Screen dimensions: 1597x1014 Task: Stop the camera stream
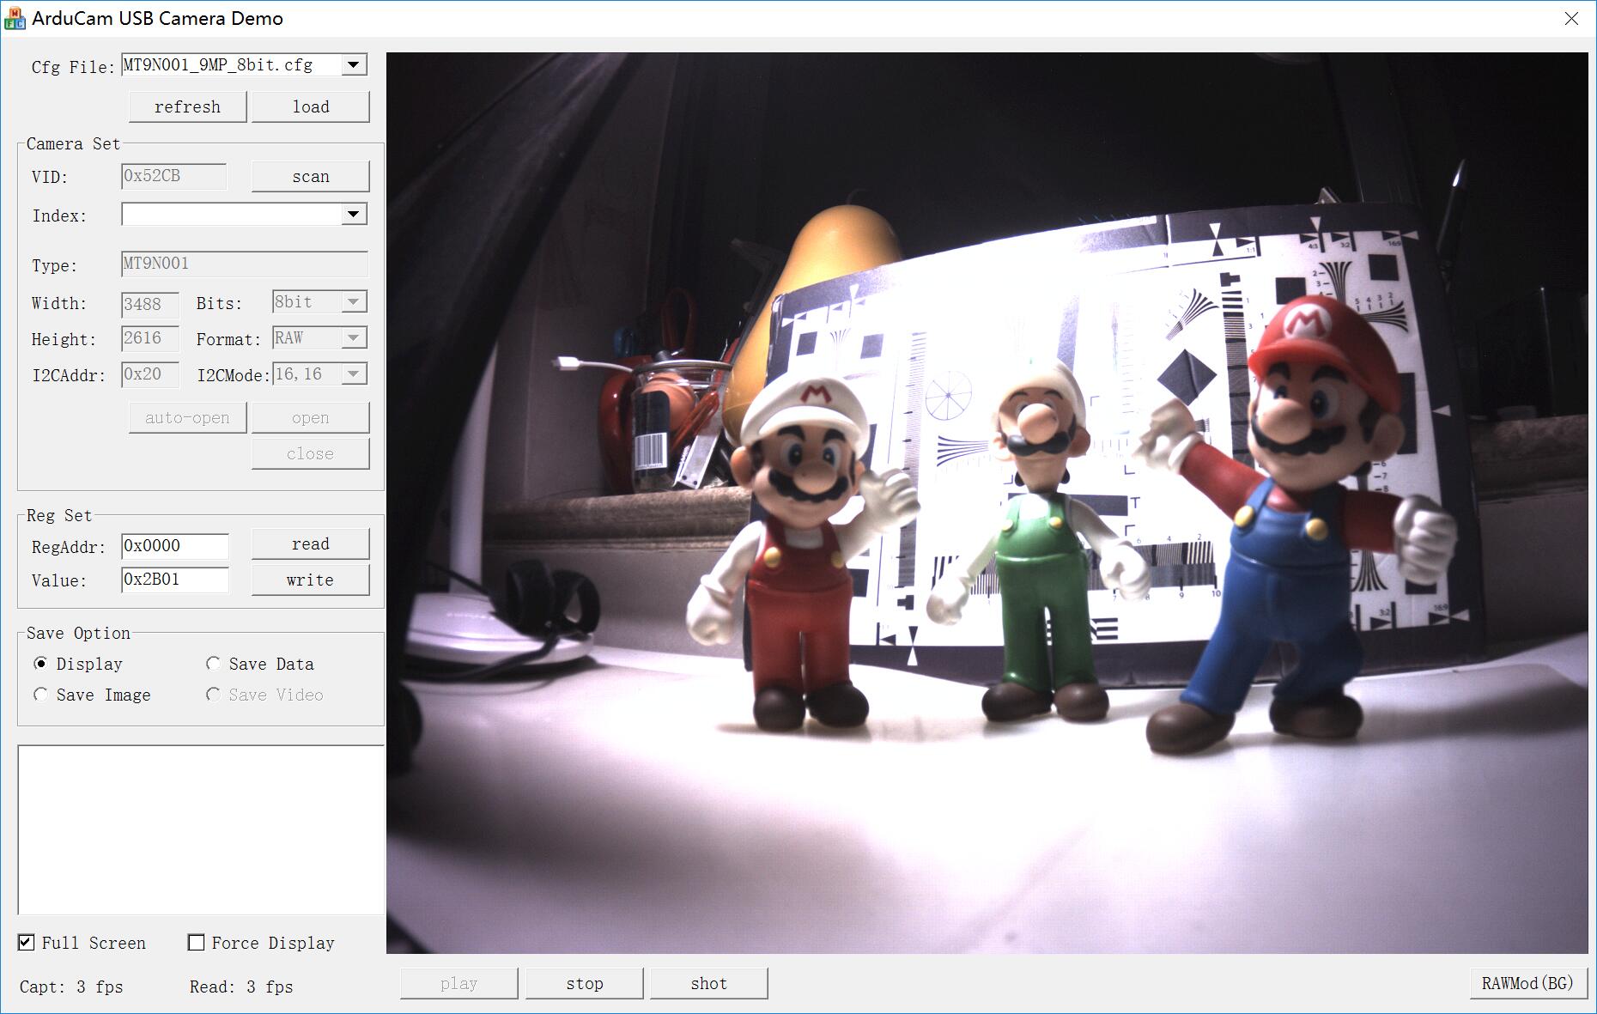pos(585,984)
